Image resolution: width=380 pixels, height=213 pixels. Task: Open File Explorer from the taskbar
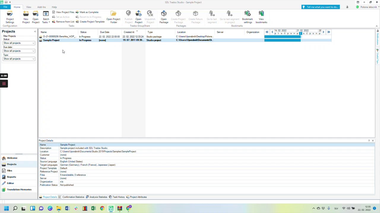pos(59,208)
